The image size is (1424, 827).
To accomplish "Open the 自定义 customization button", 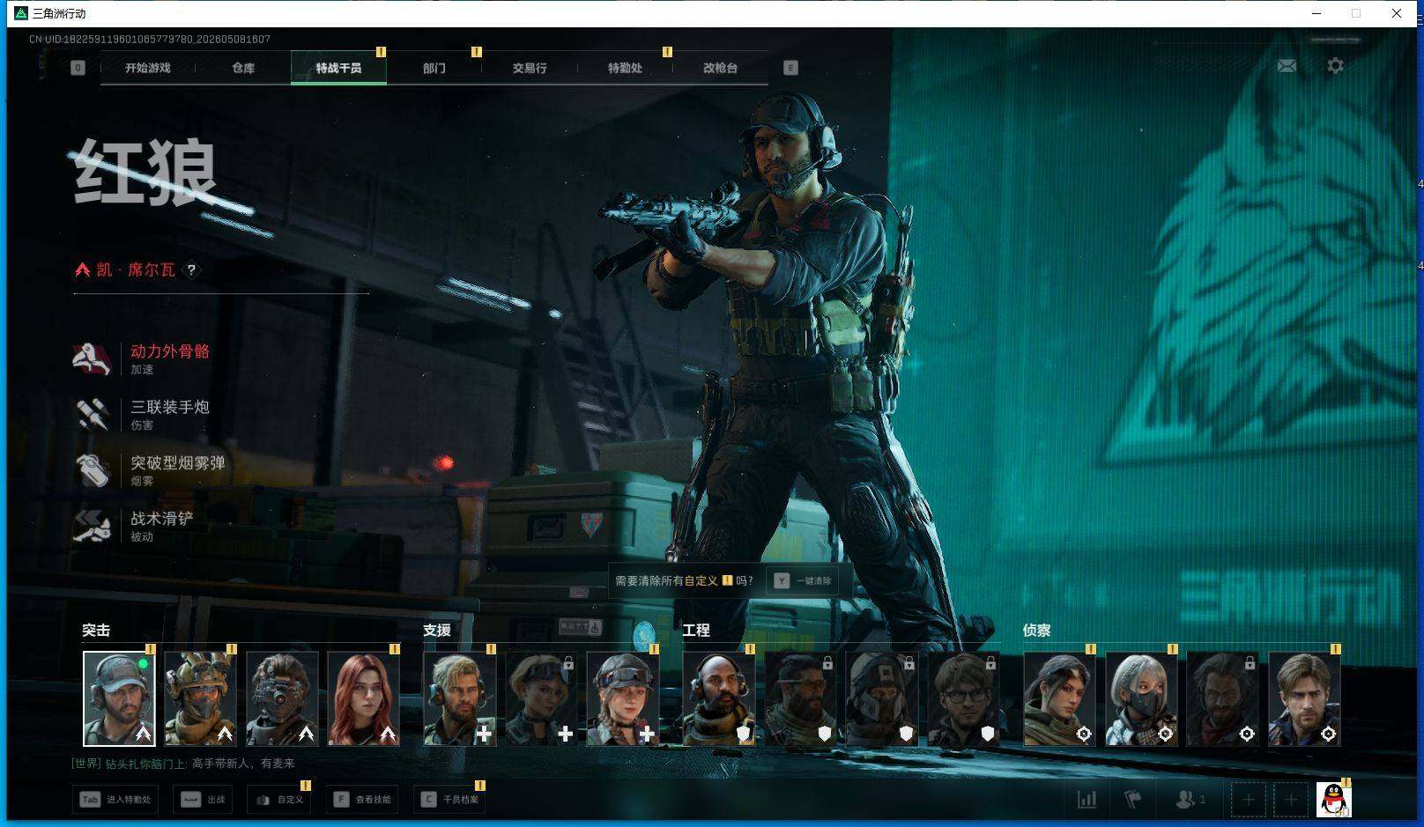I will pos(279,800).
